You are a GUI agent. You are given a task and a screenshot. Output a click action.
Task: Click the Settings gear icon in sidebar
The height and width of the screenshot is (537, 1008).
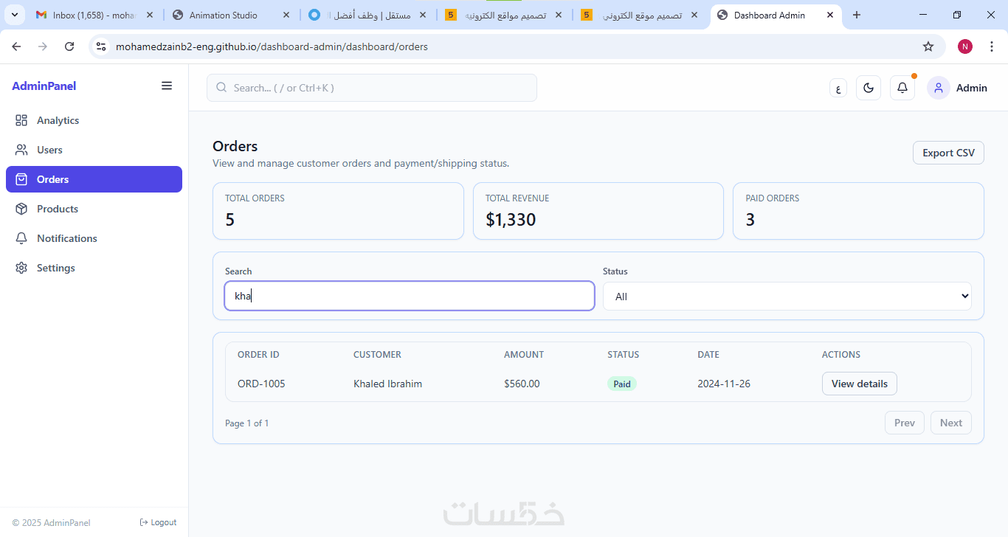(21, 268)
